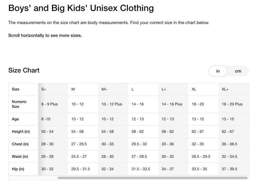Click the "10 - 12 Plus" numeric size cell
The width and height of the screenshot is (258, 191).
click(112, 104)
